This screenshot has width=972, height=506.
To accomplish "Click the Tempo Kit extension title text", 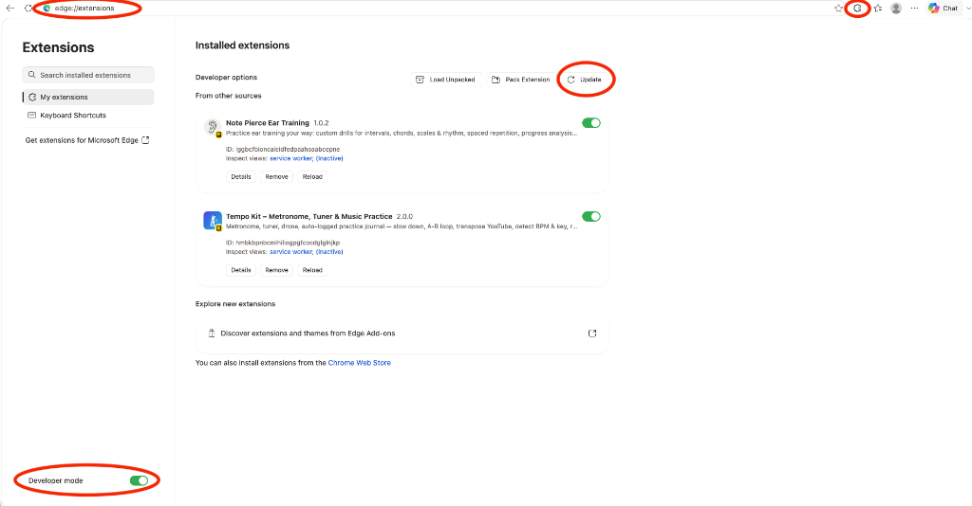I will (x=308, y=216).
